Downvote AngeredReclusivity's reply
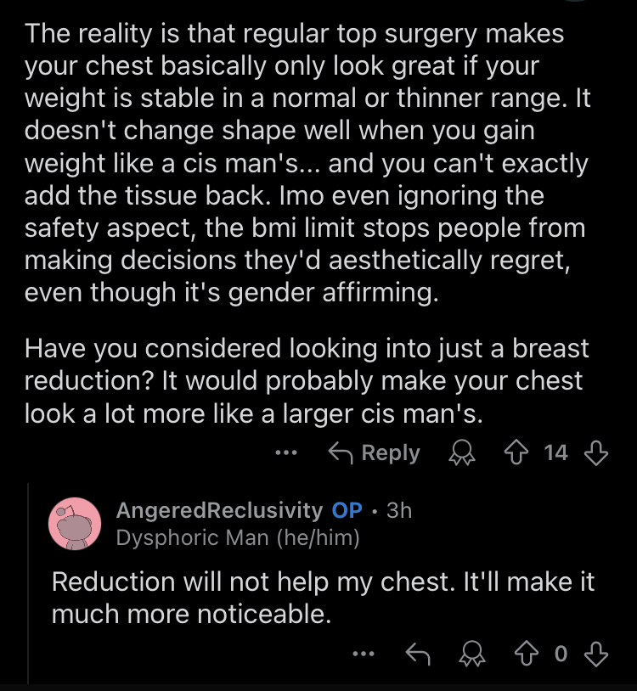The image size is (637, 691). coord(596,654)
